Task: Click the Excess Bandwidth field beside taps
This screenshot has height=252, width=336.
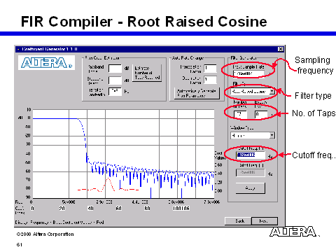Action: pos(261,114)
